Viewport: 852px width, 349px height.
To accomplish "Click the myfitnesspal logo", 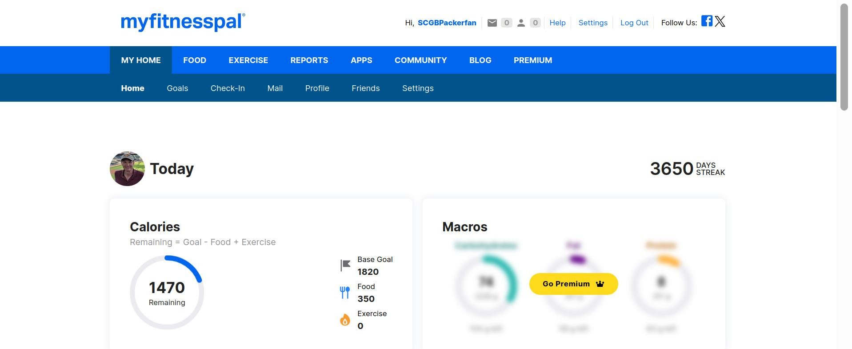I will coord(183,22).
